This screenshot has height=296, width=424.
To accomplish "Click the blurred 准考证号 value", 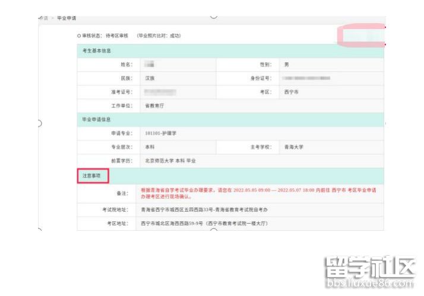I will [x=163, y=93].
